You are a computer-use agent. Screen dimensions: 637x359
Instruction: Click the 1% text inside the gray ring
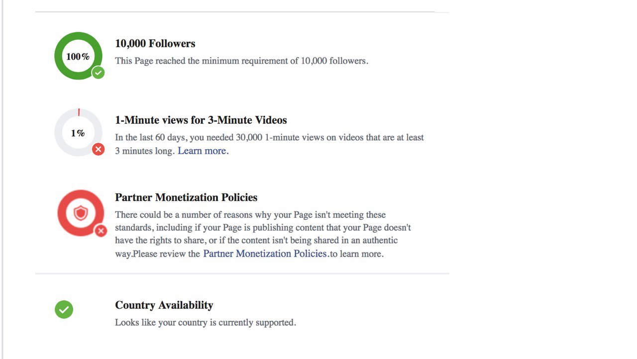(x=78, y=133)
